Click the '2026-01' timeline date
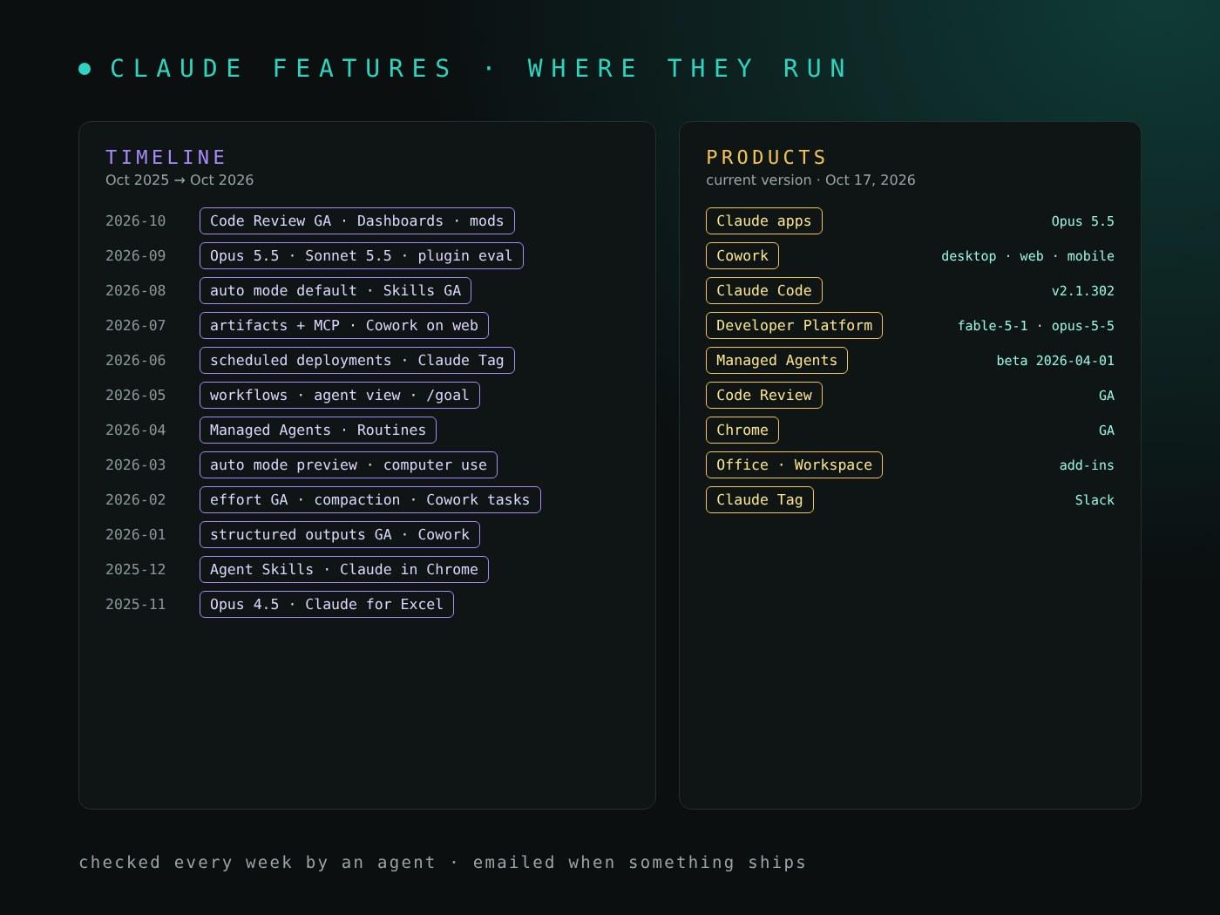Screen dimensions: 1220x915 click(136, 535)
